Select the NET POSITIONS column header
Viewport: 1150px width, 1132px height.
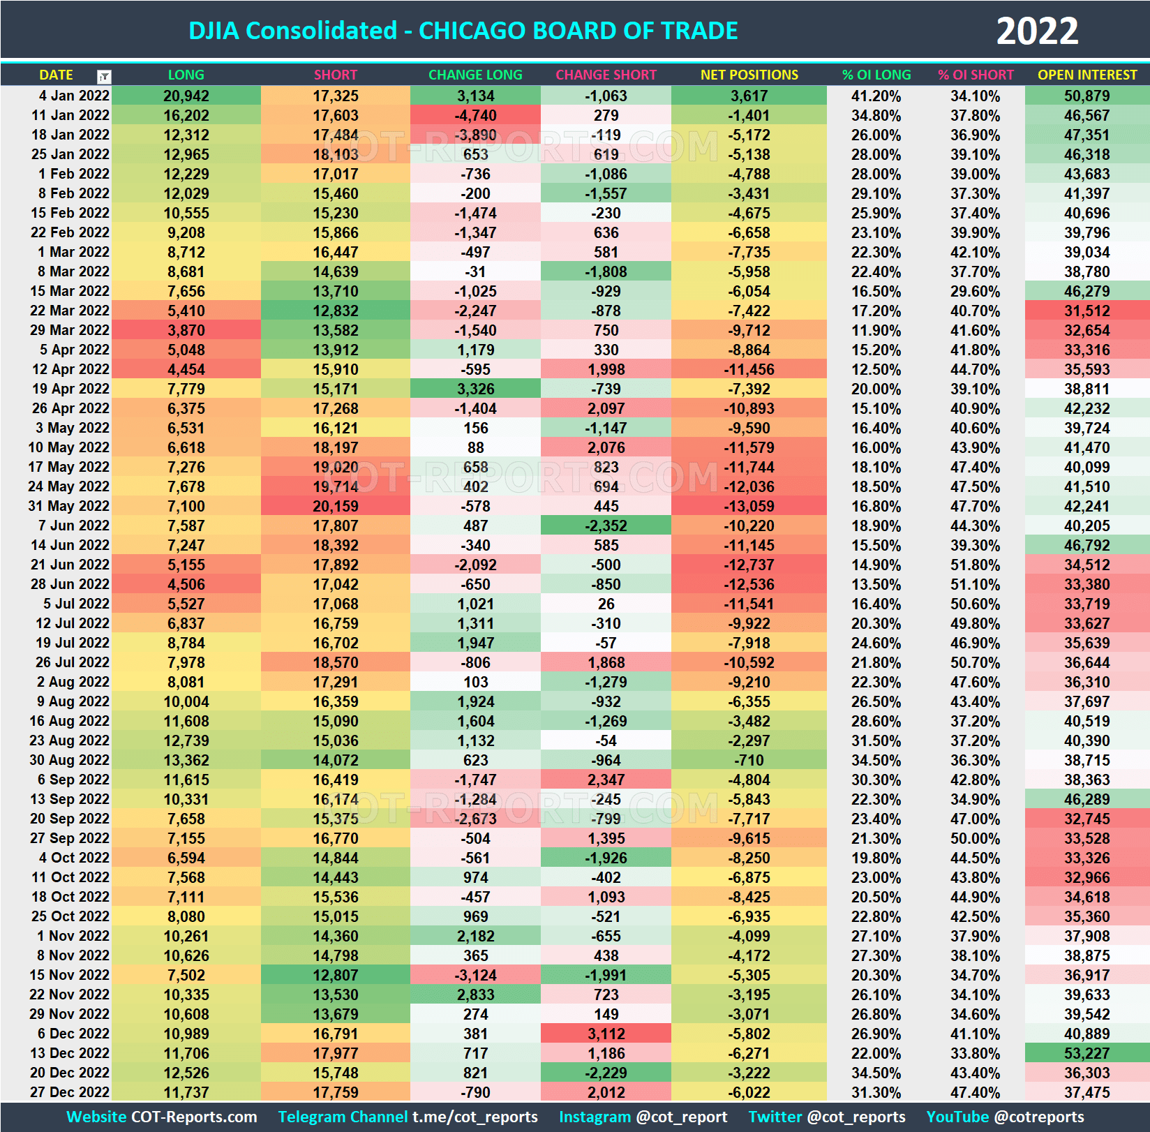tap(748, 75)
